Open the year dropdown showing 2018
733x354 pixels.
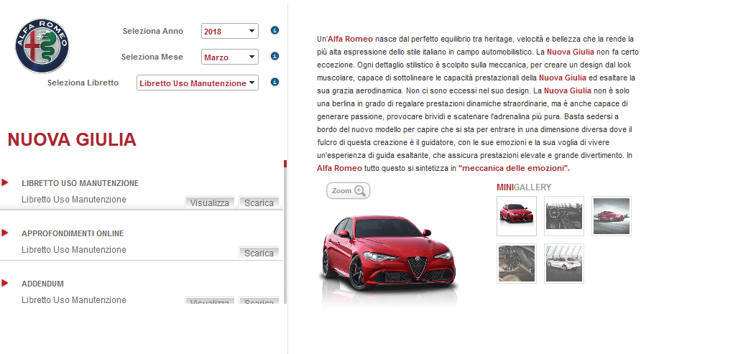229,32
